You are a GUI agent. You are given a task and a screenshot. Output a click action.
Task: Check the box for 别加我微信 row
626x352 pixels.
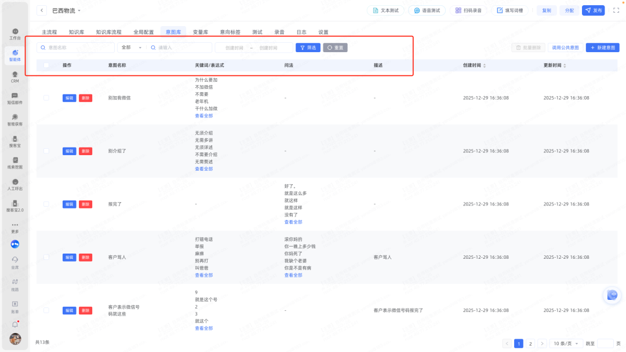point(46,98)
